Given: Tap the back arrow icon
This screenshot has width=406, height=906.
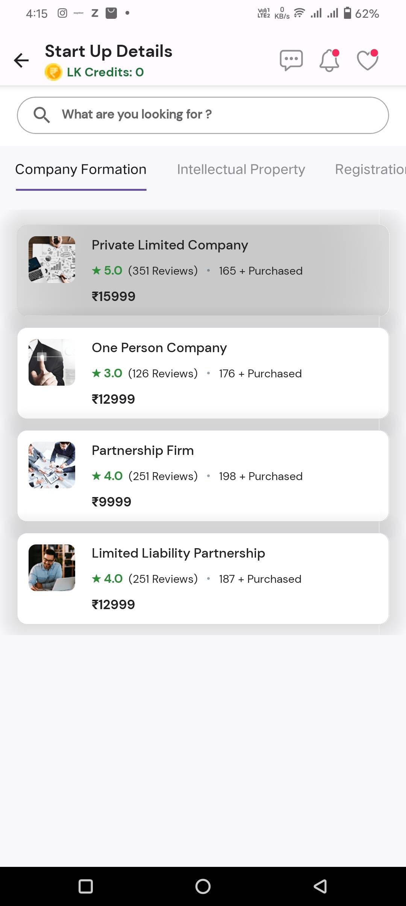Looking at the screenshot, I should coord(21,60).
